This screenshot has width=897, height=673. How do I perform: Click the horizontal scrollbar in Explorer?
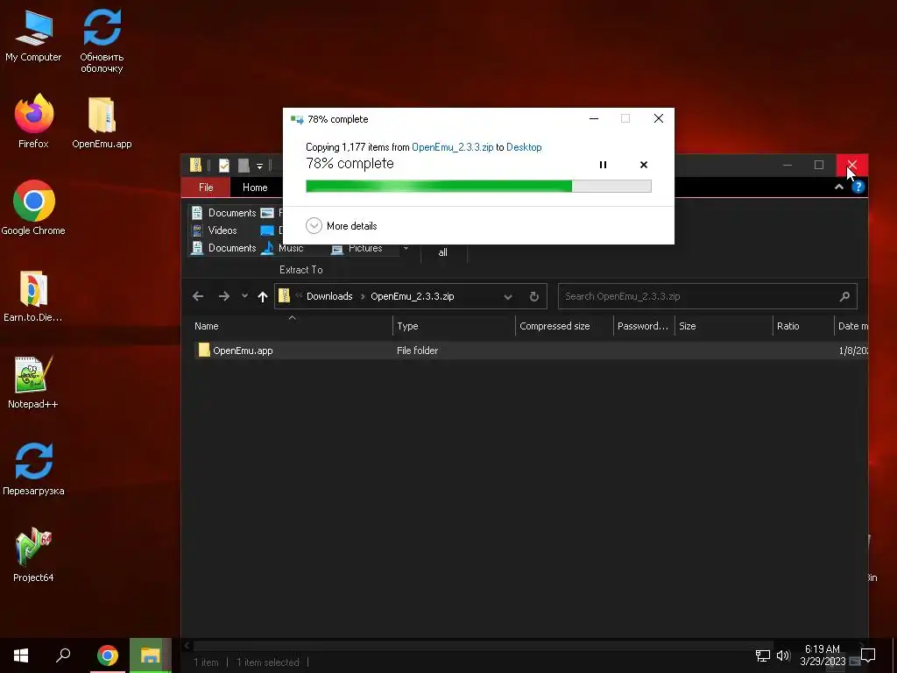[x=484, y=646]
